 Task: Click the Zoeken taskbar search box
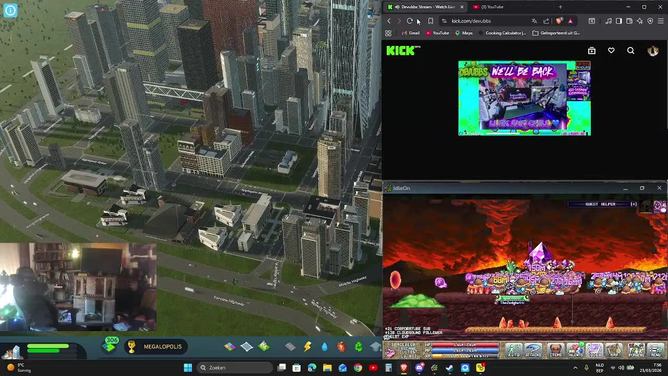pyautogui.click(x=235, y=368)
